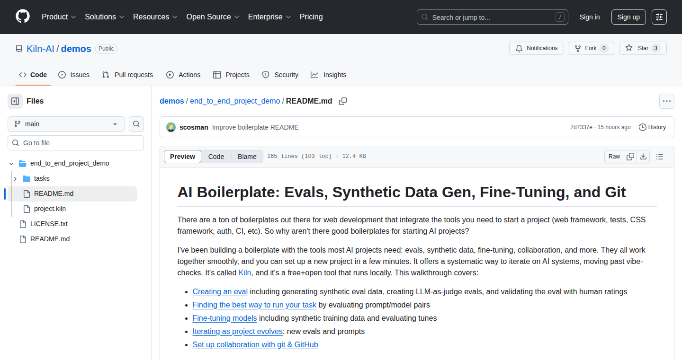Open the Actions tab
The width and height of the screenshot is (682, 360).
[183, 75]
